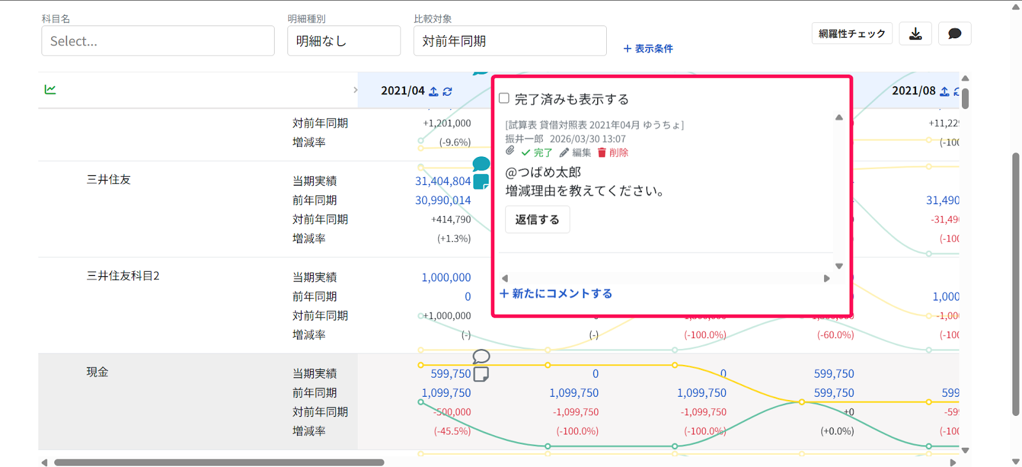Click the table vertical scroll down arrow
The width and height of the screenshot is (1022, 467).
pyautogui.click(x=965, y=450)
